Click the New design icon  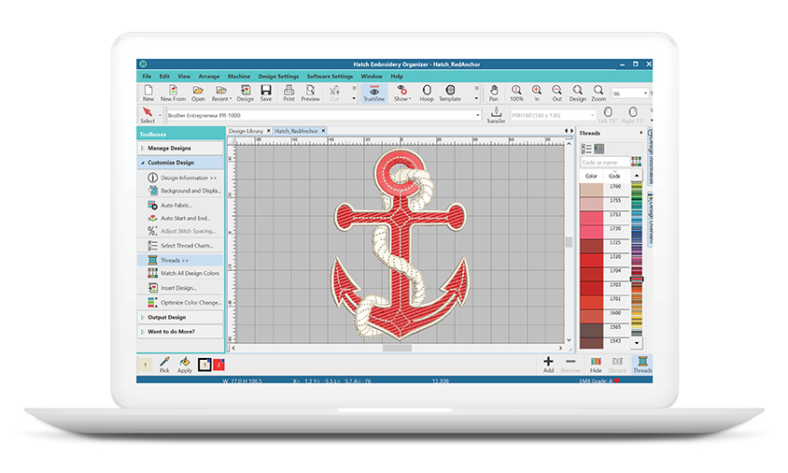click(x=148, y=93)
